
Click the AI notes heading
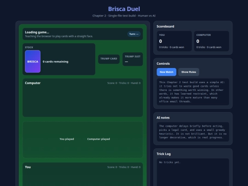[163, 118]
